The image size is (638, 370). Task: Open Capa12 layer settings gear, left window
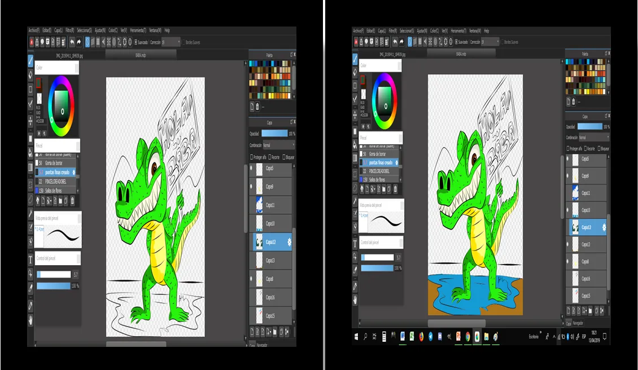(x=289, y=242)
